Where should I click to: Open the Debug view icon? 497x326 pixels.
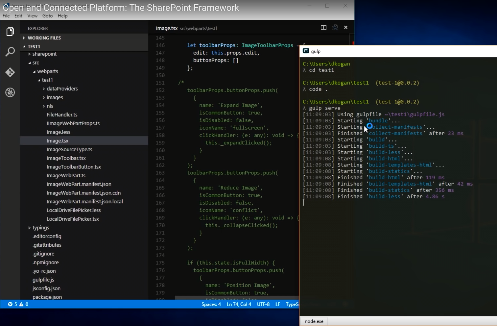[x=10, y=92]
